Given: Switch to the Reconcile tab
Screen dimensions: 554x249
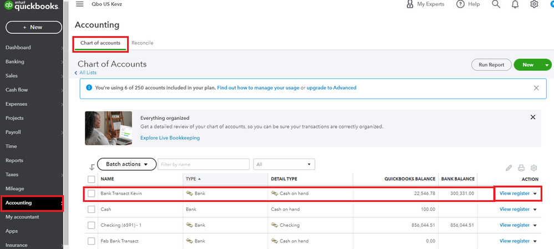Looking at the screenshot, I should pos(143,43).
